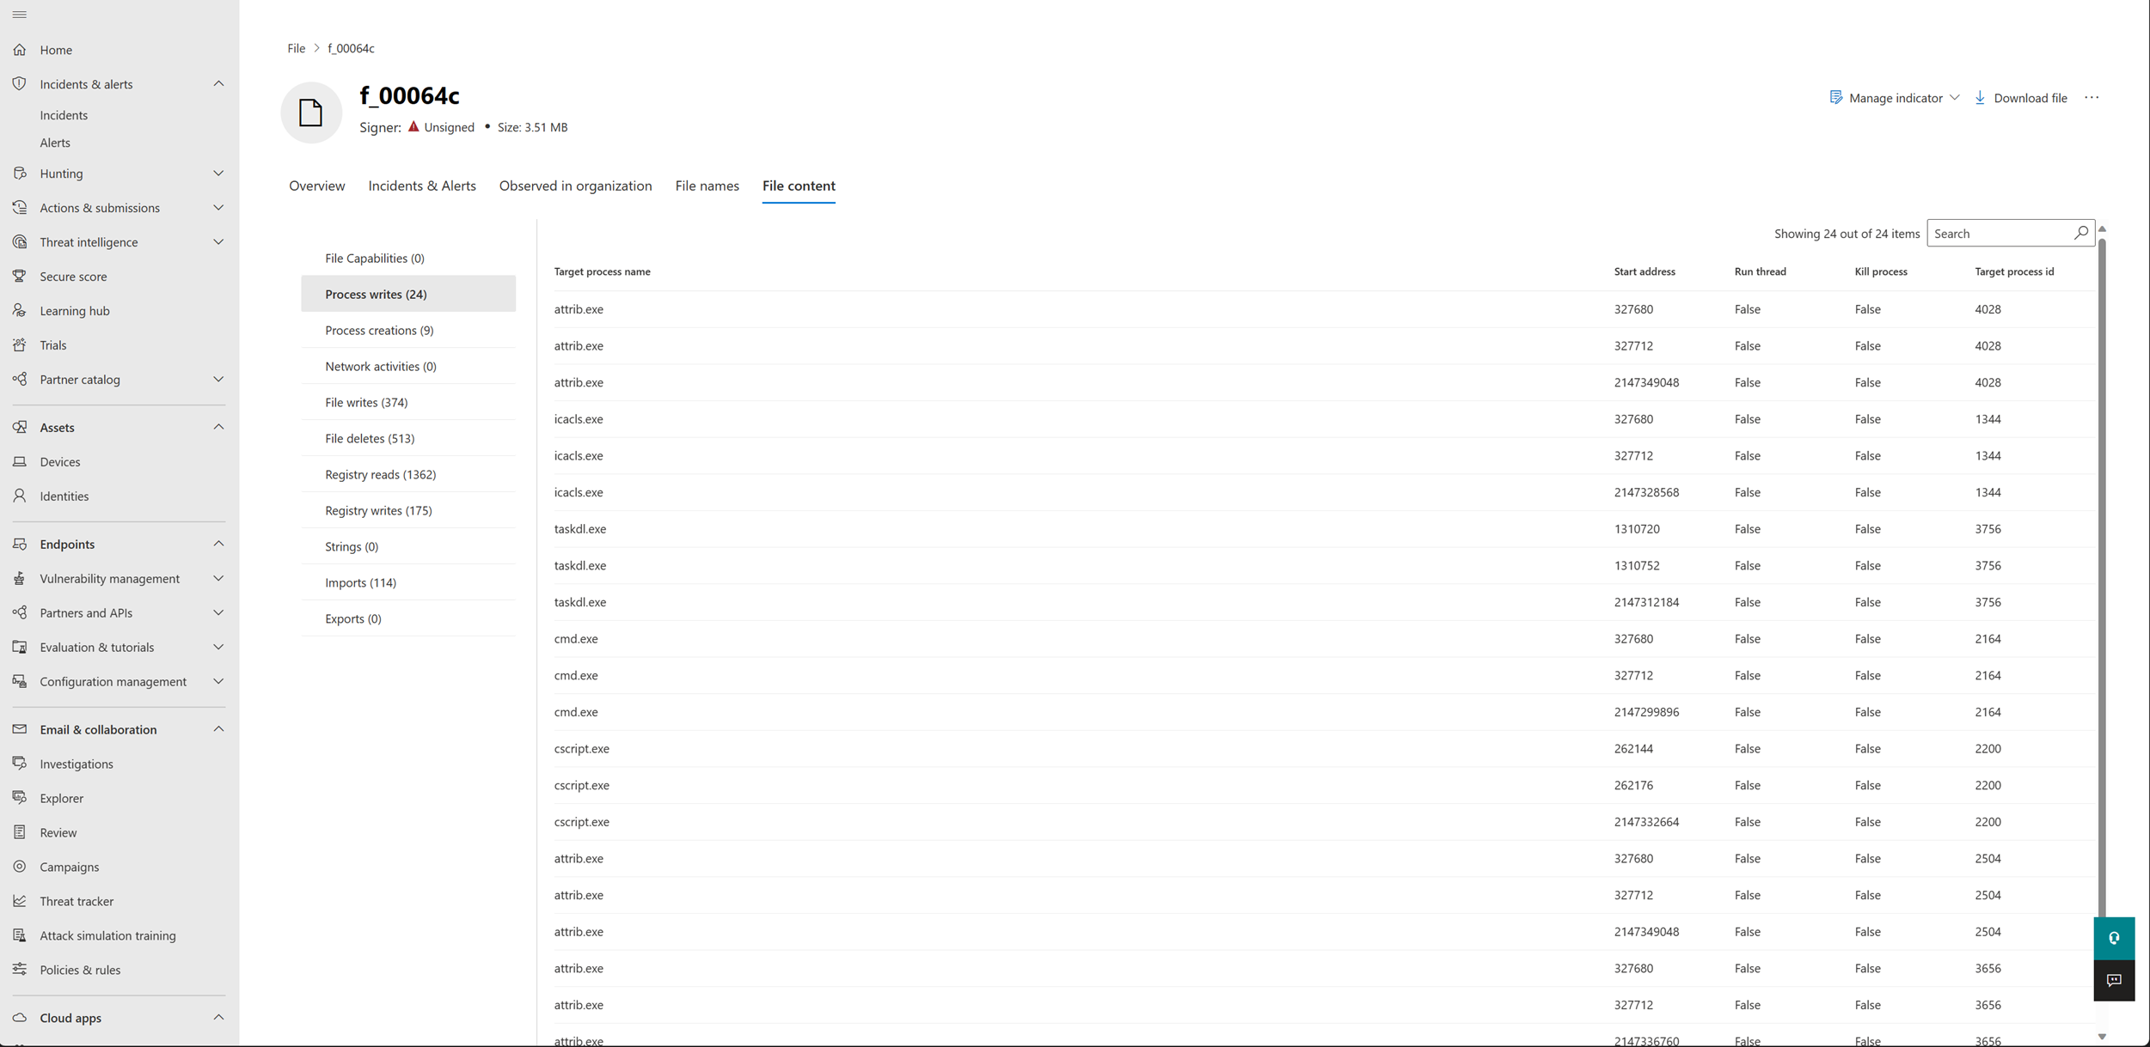Click the Home icon in sidebar

(20, 50)
